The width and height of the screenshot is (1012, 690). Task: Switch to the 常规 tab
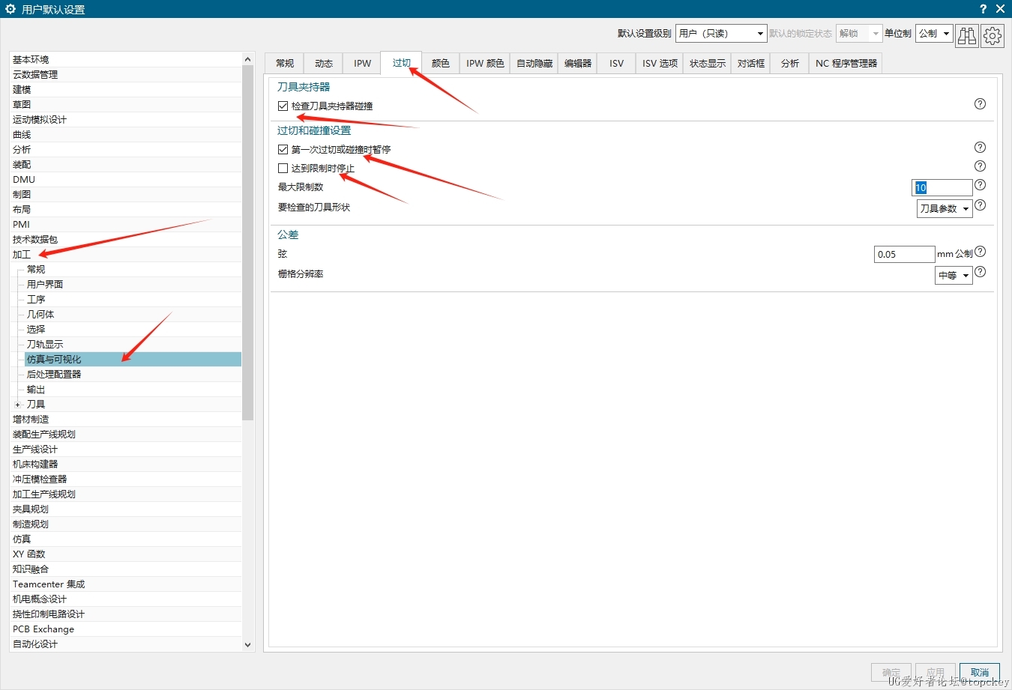[x=284, y=64]
